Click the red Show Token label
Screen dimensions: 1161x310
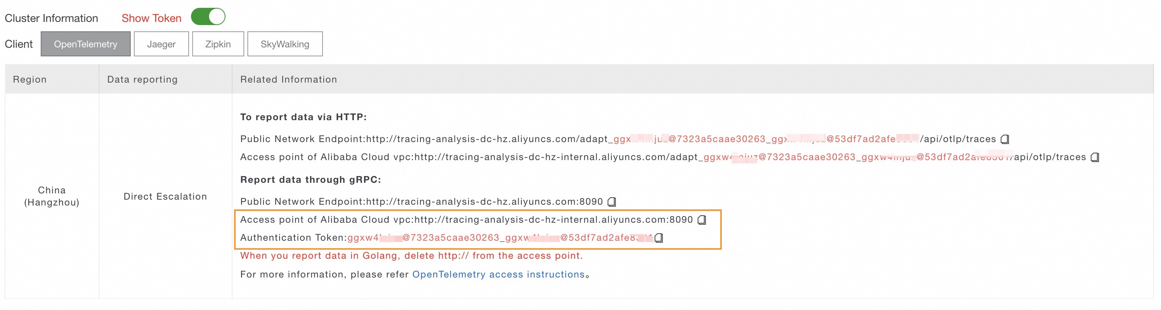pyautogui.click(x=151, y=18)
